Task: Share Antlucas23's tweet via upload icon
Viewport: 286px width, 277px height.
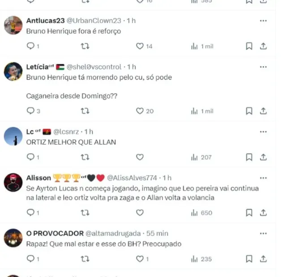Action: (x=263, y=46)
